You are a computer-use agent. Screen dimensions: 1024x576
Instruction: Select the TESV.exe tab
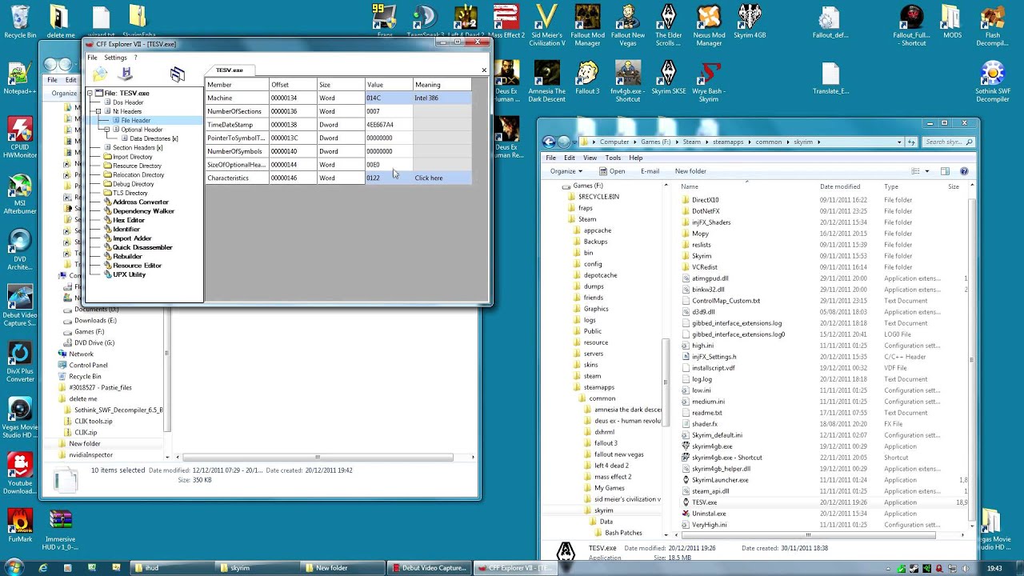pos(230,70)
